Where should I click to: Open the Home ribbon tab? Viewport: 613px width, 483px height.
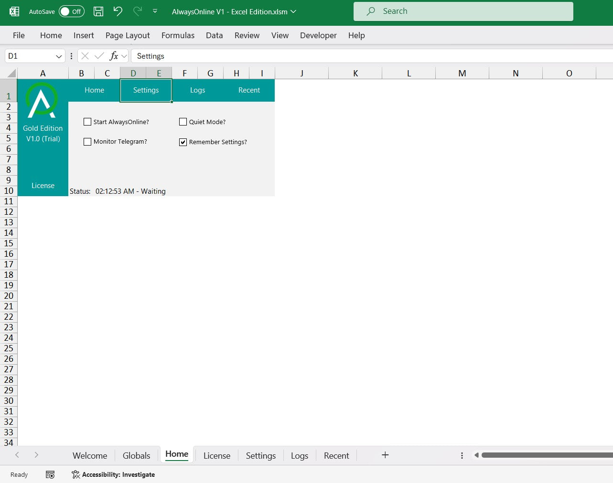coord(51,35)
